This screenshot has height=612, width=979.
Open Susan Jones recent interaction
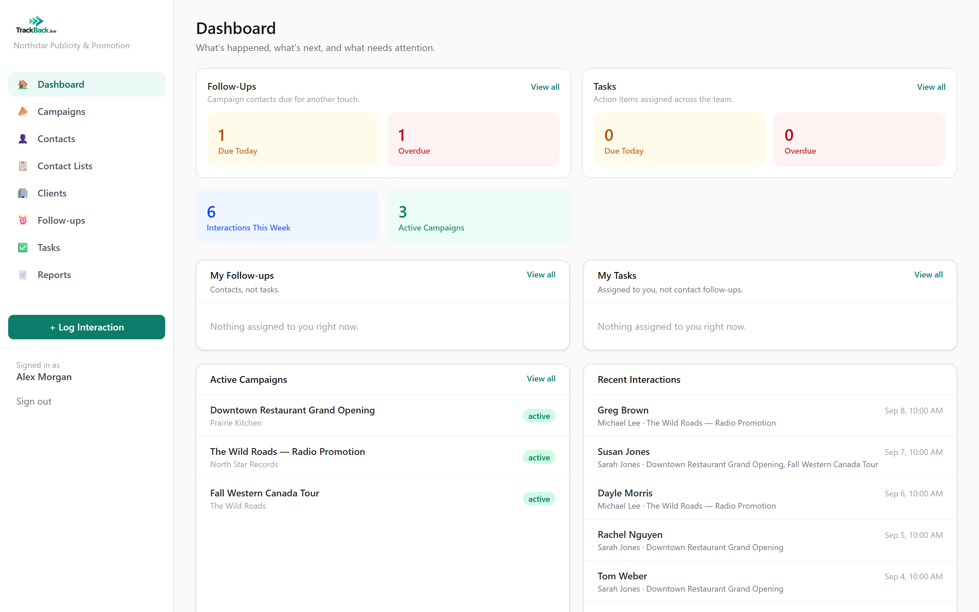[x=770, y=457]
